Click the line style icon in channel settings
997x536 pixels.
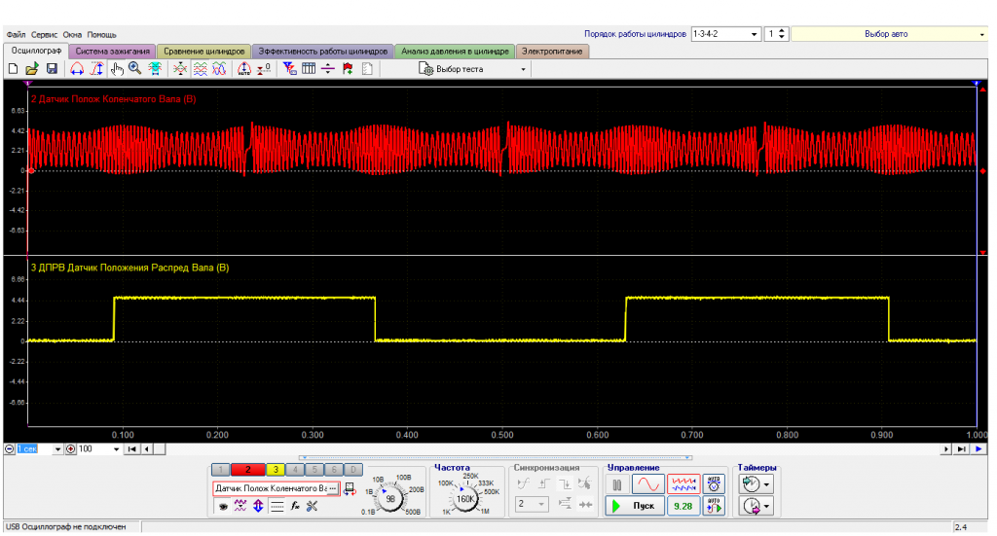(277, 506)
